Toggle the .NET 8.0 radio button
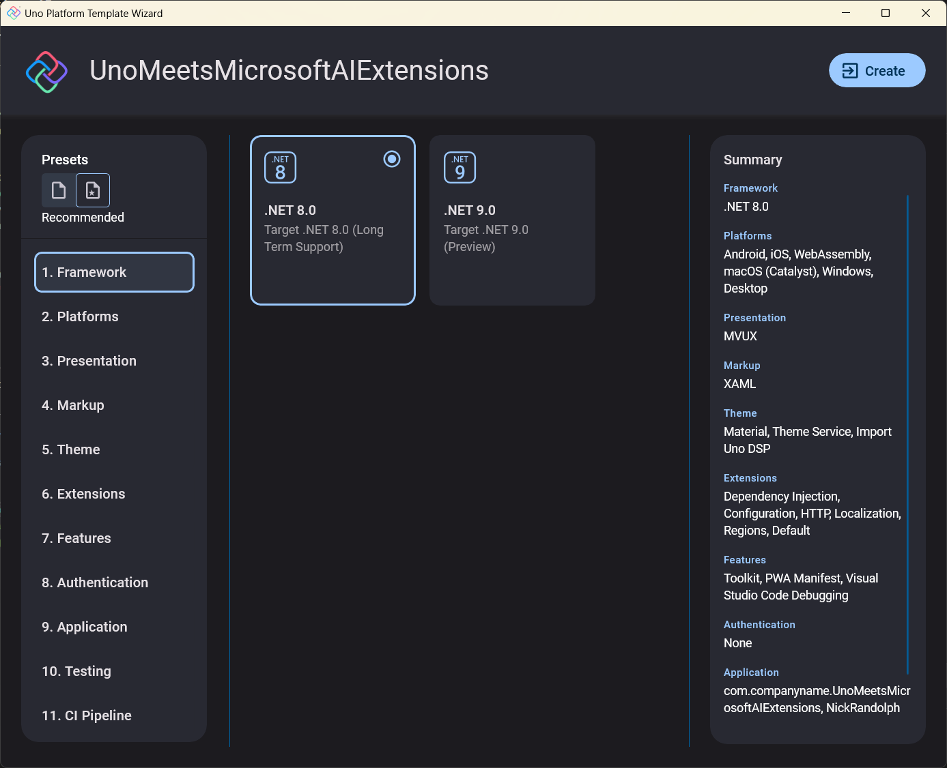Viewport: 947px width, 768px height. coord(392,159)
